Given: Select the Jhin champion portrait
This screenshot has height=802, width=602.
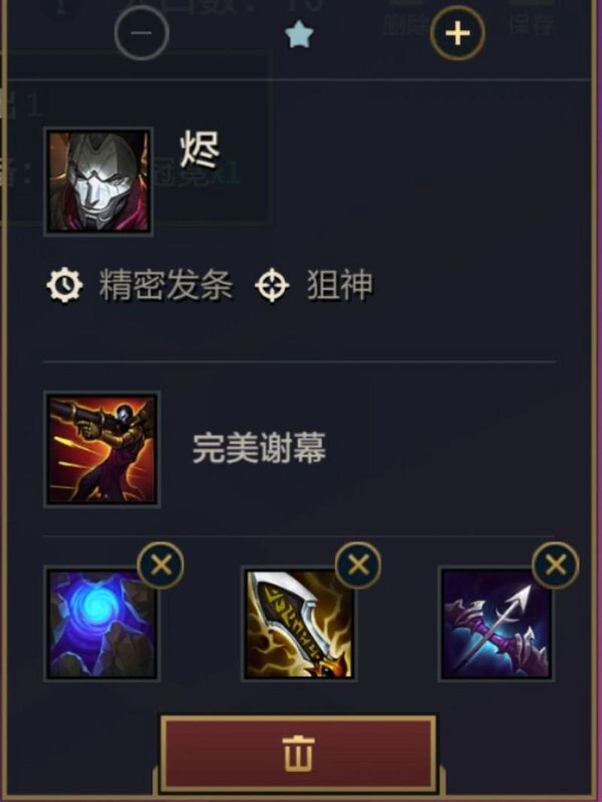Looking at the screenshot, I should pos(99,181).
